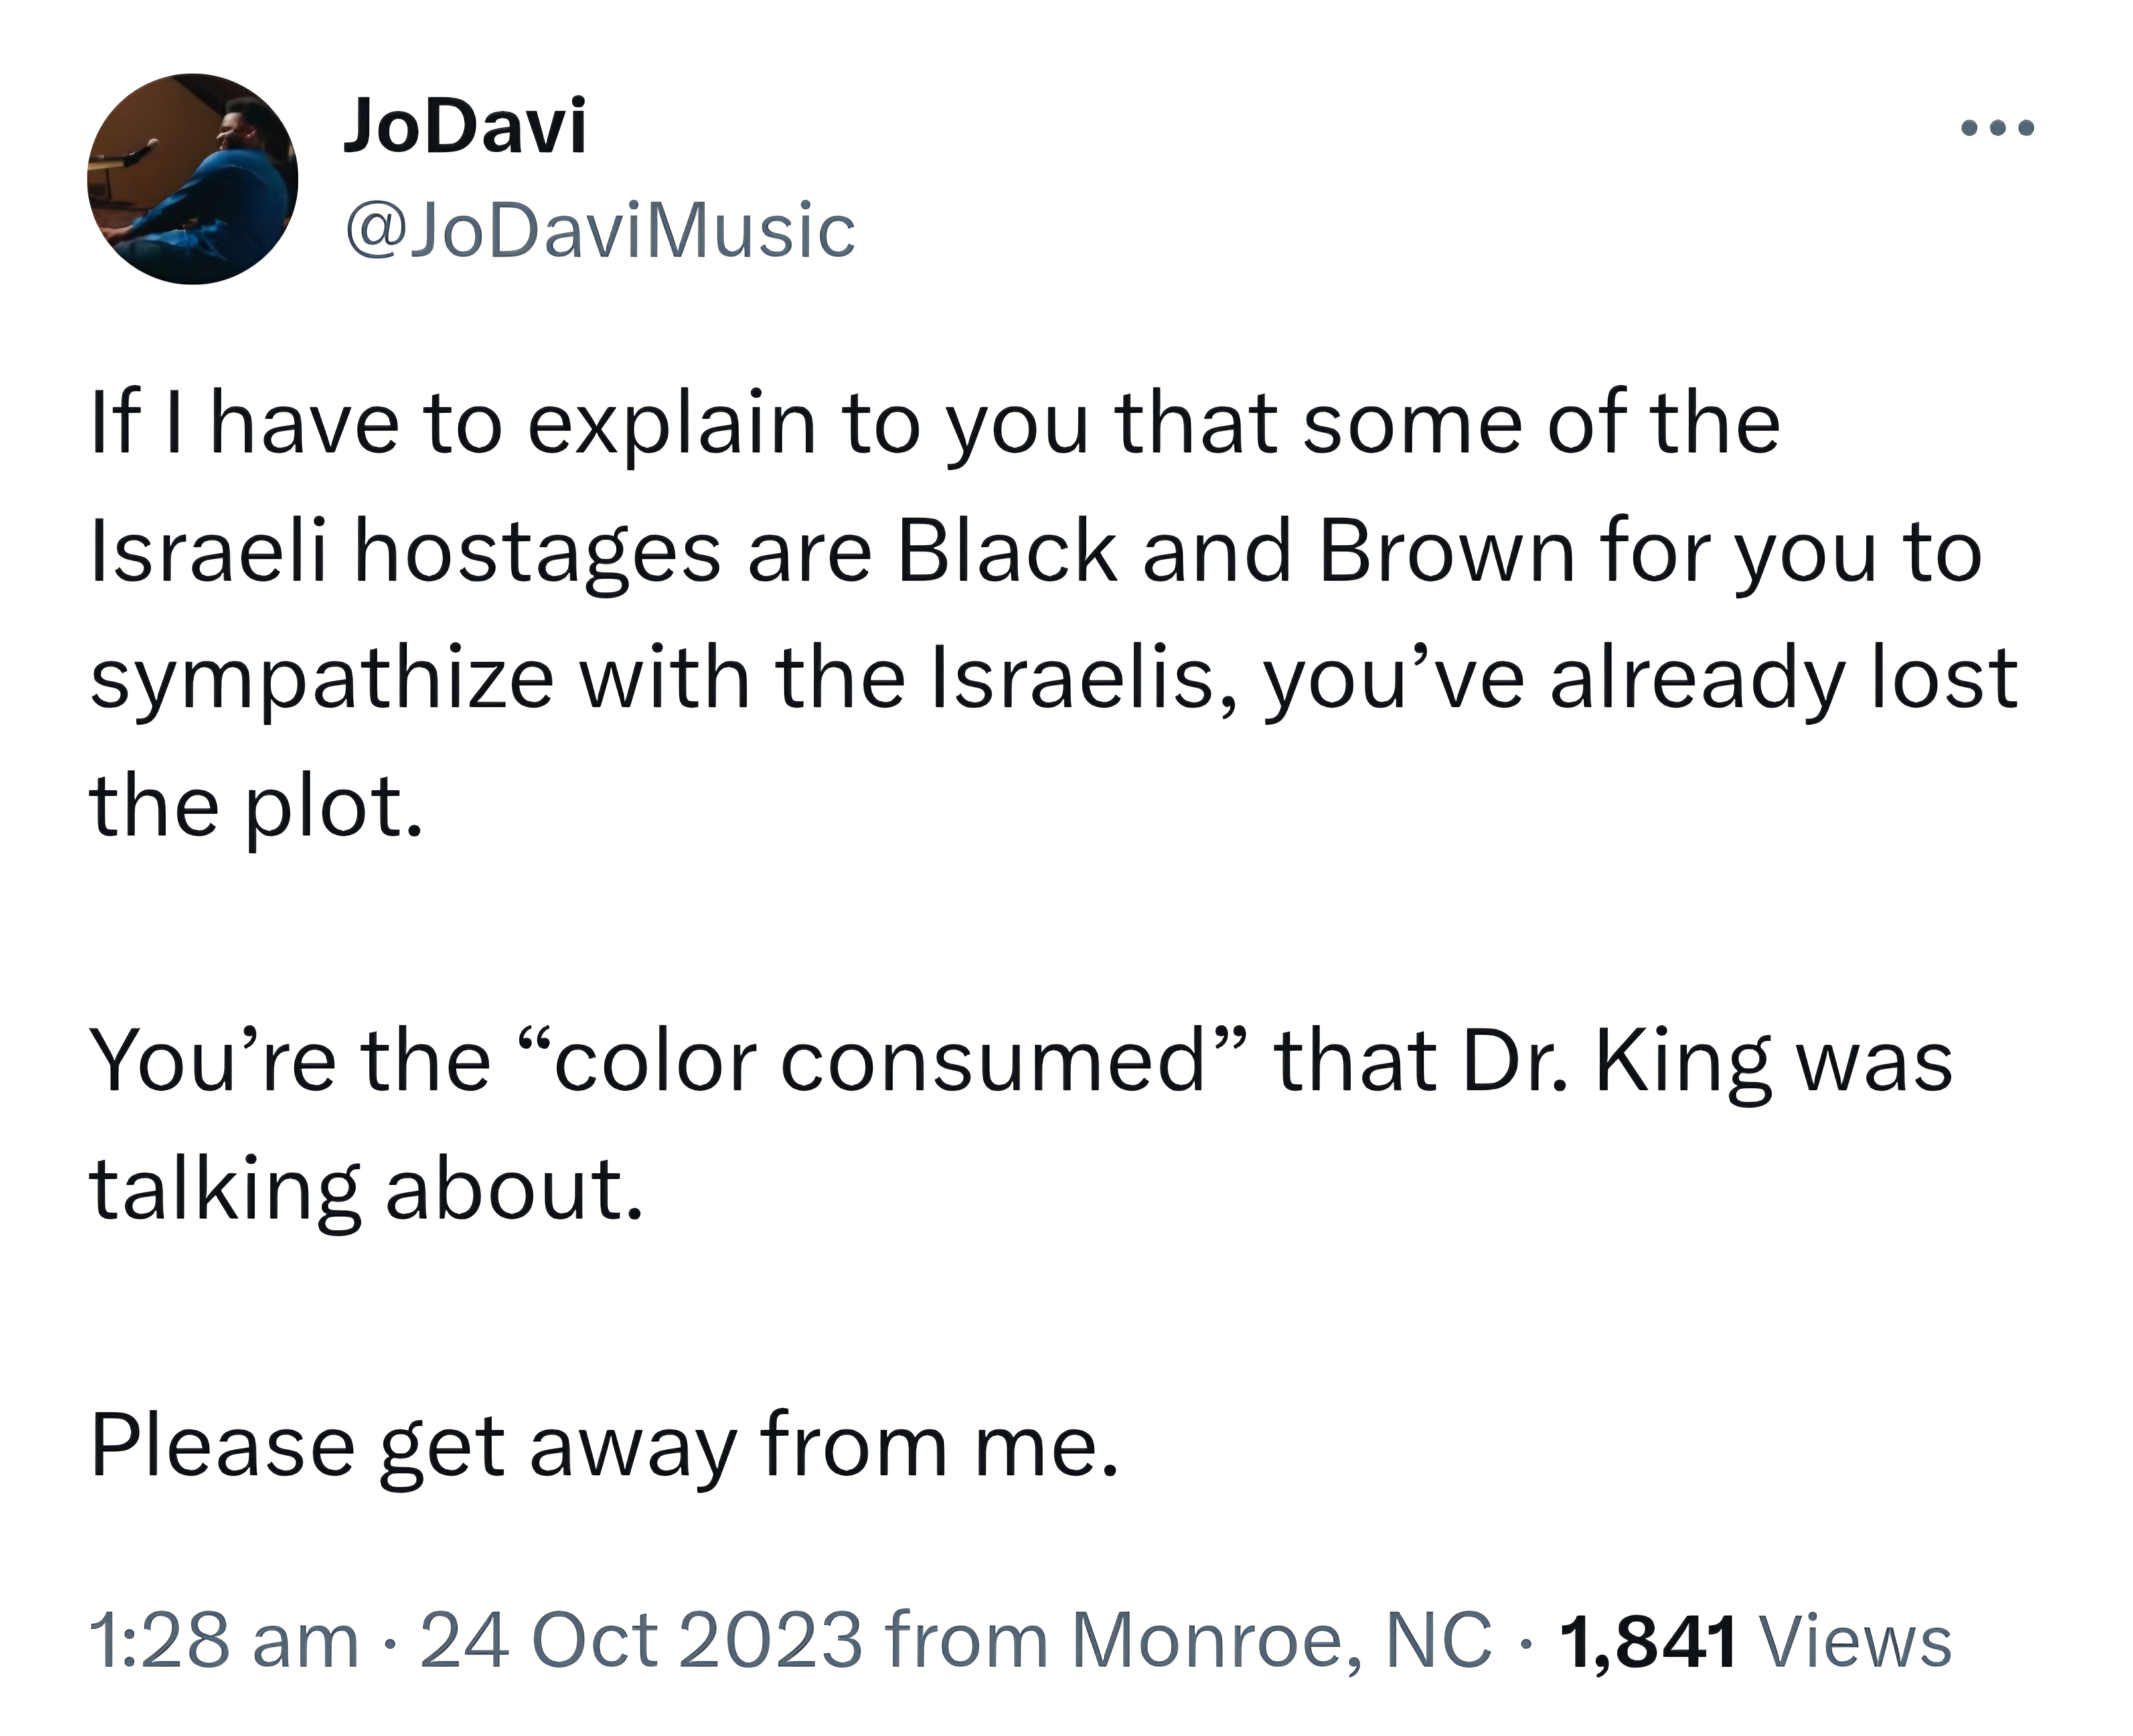Click the 24 Oct 2023 date
2133x1736 pixels.
click(x=641, y=1641)
